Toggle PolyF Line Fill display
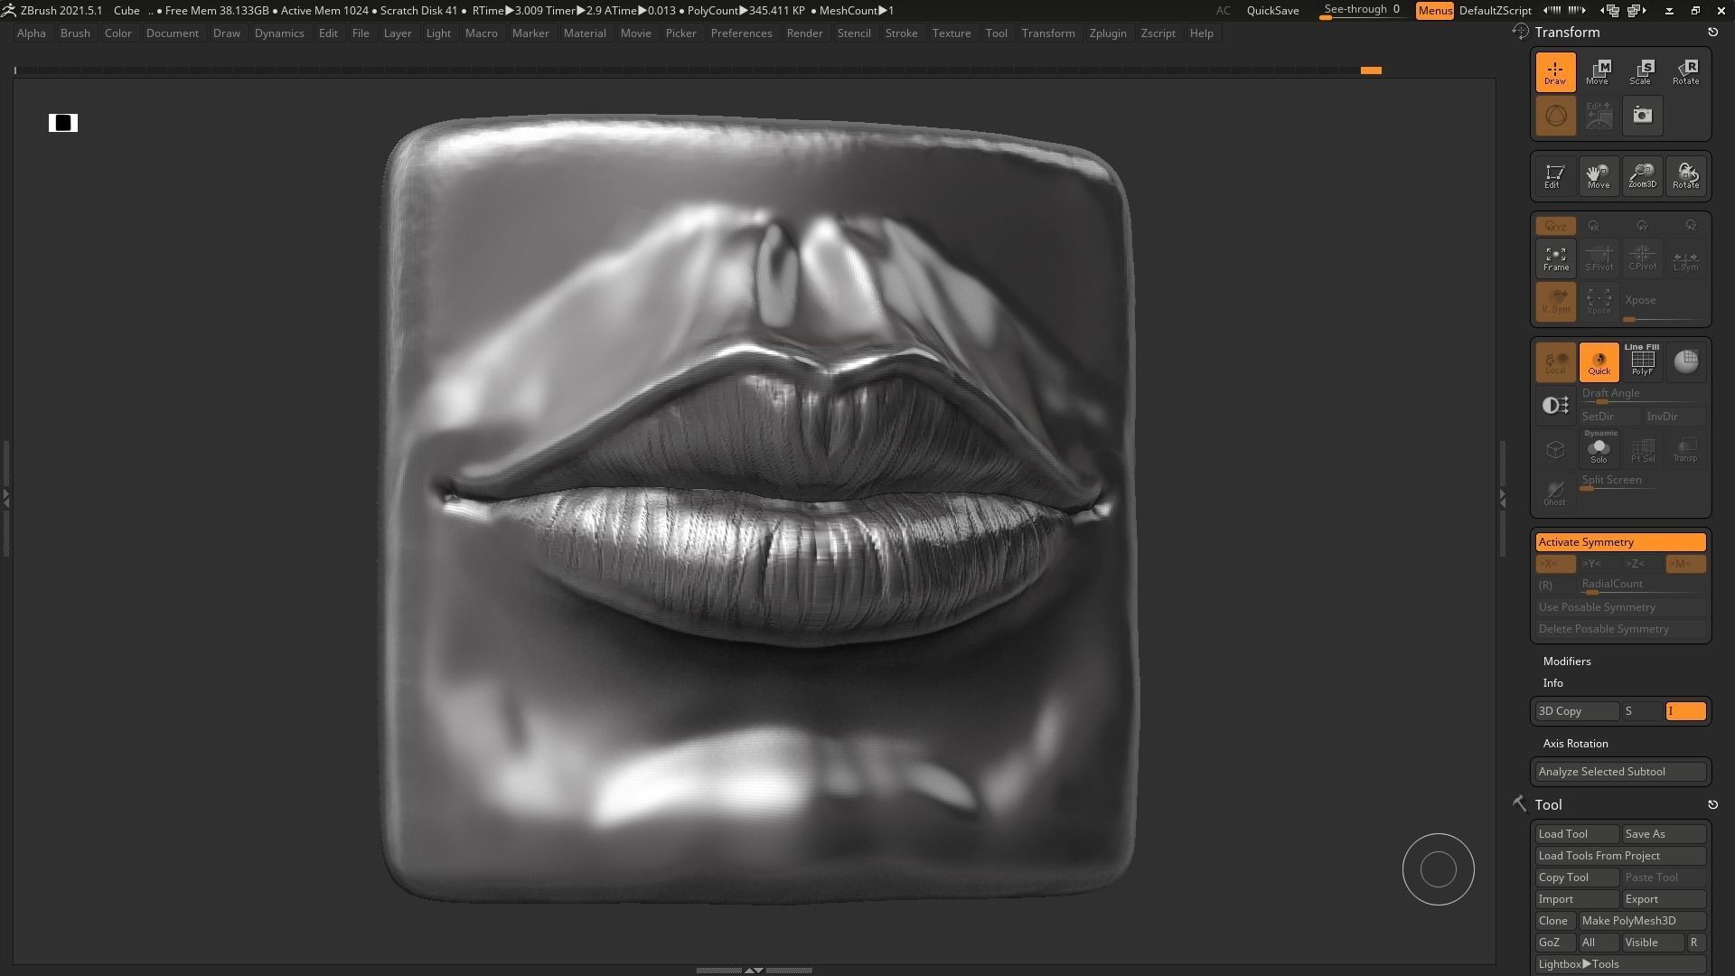 coord(1642,361)
